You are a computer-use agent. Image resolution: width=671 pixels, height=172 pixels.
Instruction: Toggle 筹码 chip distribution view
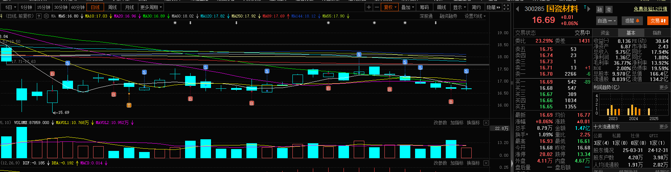pyautogui.click(x=424, y=7)
